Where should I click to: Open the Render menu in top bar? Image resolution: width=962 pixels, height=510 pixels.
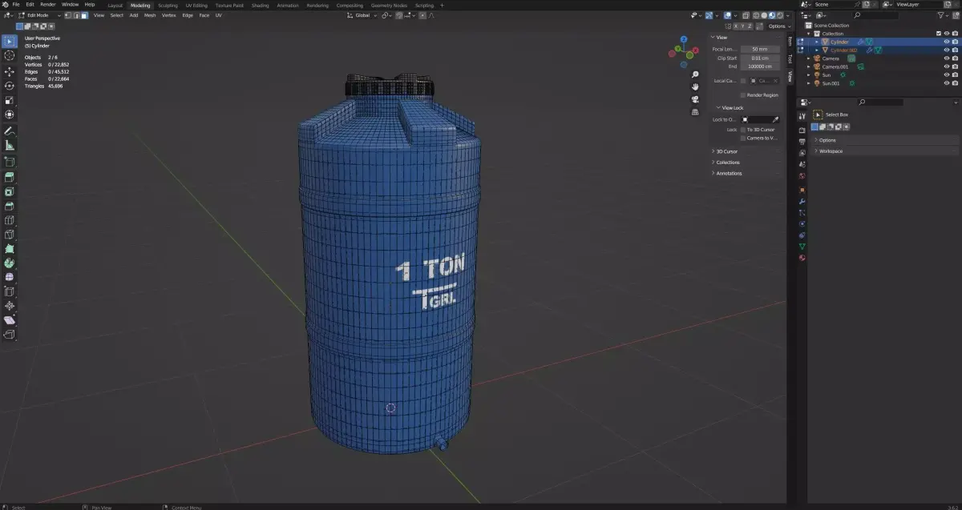pyautogui.click(x=48, y=4)
